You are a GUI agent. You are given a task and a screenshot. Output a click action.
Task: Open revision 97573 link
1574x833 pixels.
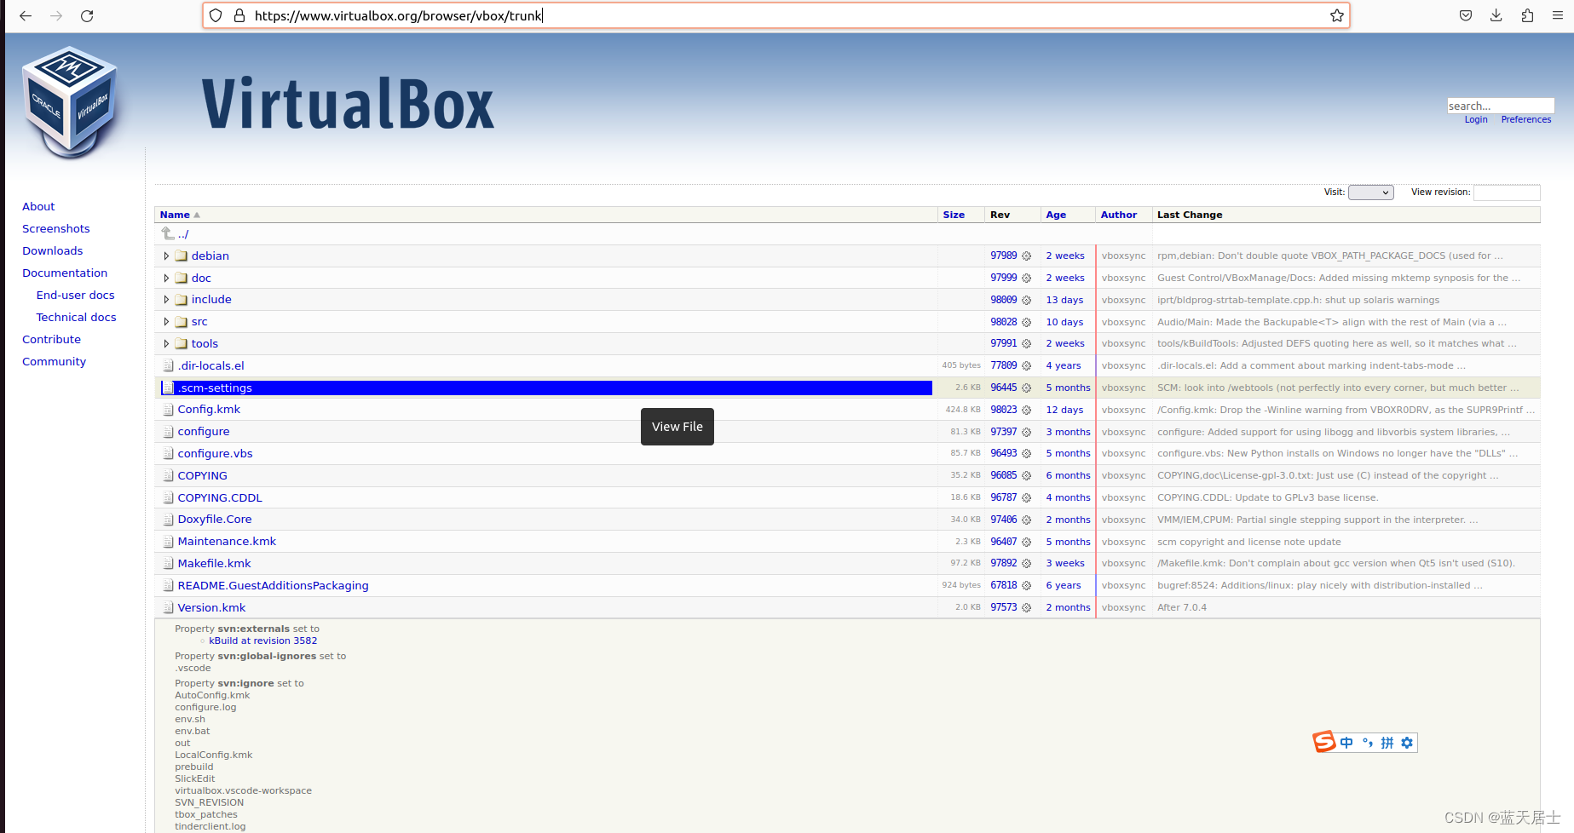1003,607
